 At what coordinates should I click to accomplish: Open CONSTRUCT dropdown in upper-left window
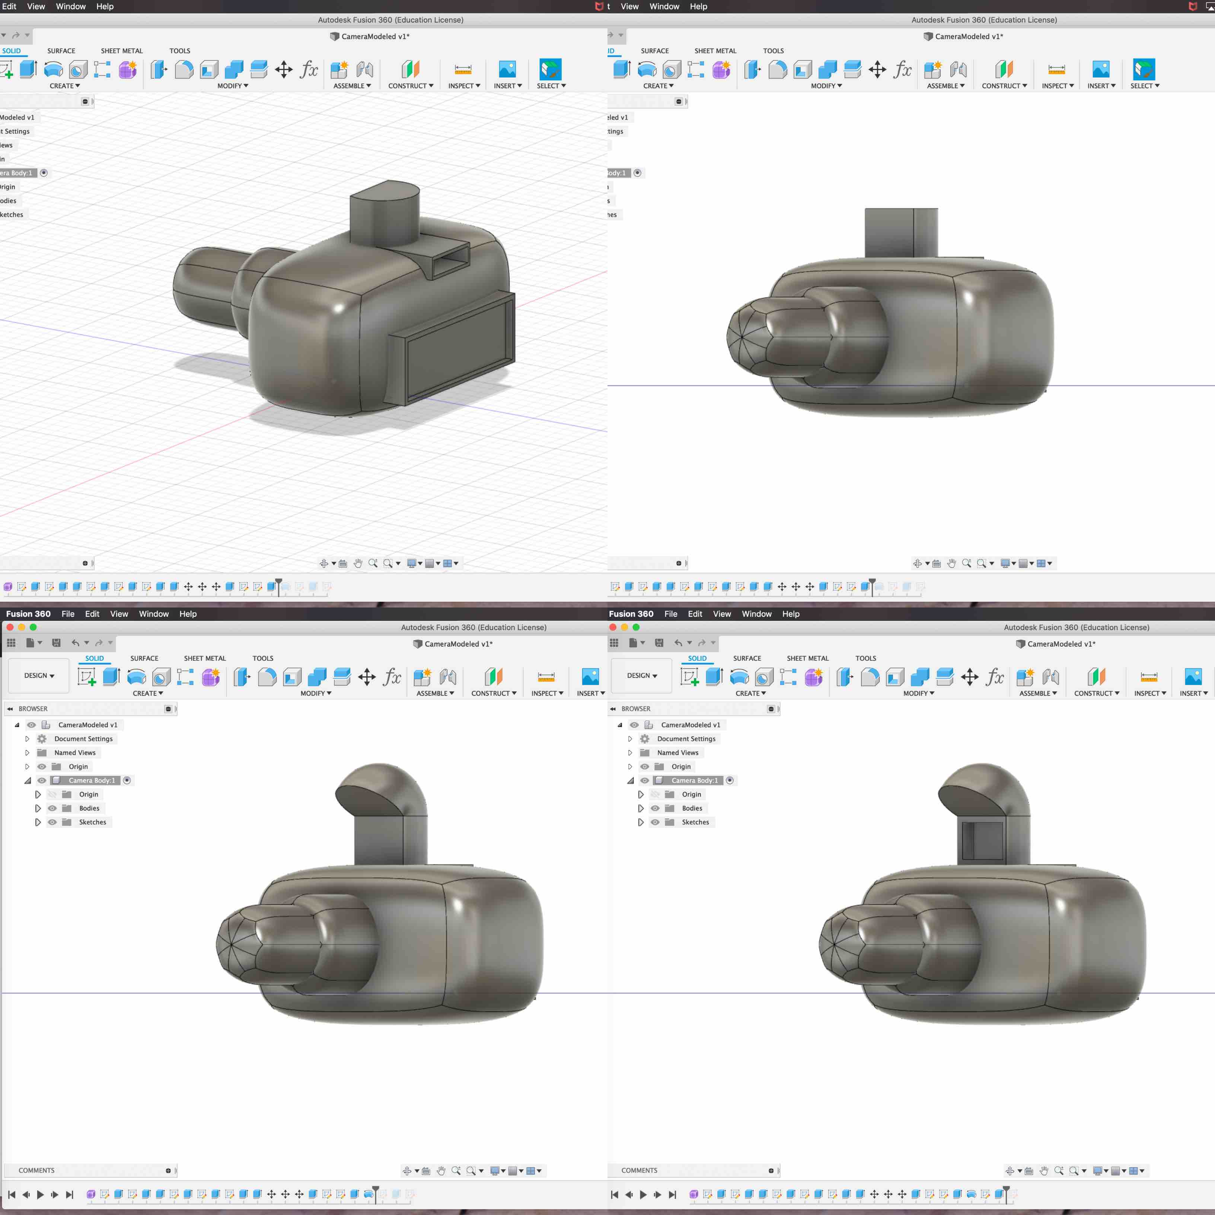[411, 86]
